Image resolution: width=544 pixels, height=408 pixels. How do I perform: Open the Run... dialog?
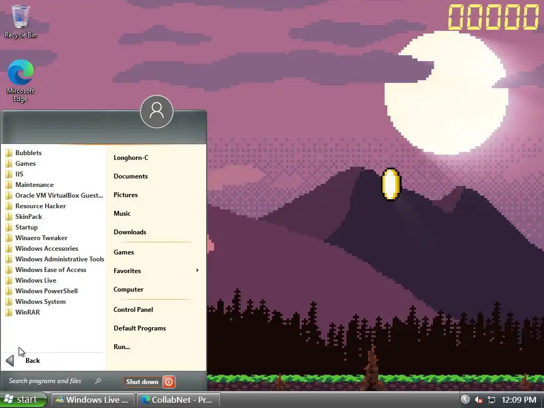click(122, 346)
